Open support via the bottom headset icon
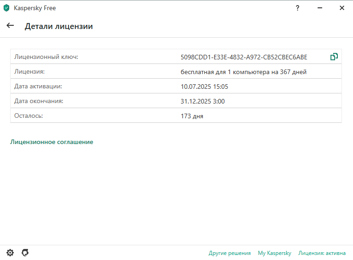The width and height of the screenshot is (353, 260). tap(25, 253)
